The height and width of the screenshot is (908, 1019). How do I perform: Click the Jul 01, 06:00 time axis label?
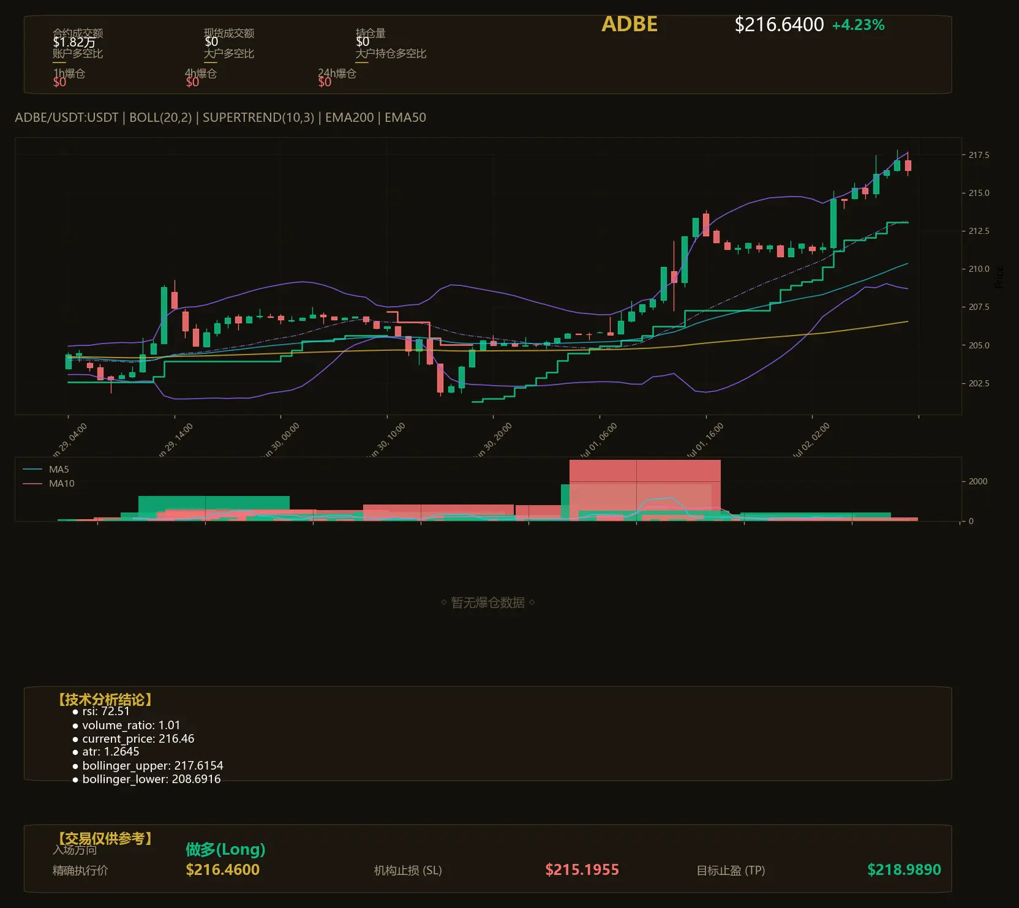(598, 440)
